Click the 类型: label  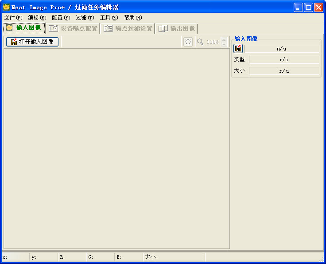coord(241,59)
